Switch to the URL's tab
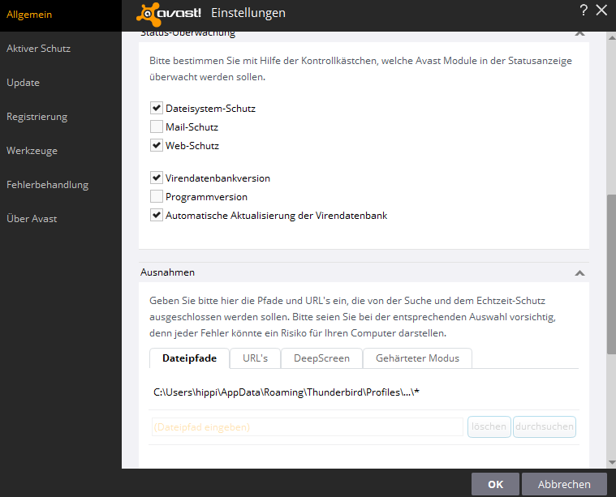Viewport: 616px width, 497px height. (255, 358)
